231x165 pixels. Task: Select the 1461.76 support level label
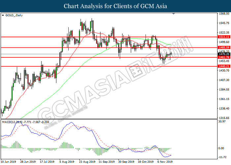(x=224, y=57)
